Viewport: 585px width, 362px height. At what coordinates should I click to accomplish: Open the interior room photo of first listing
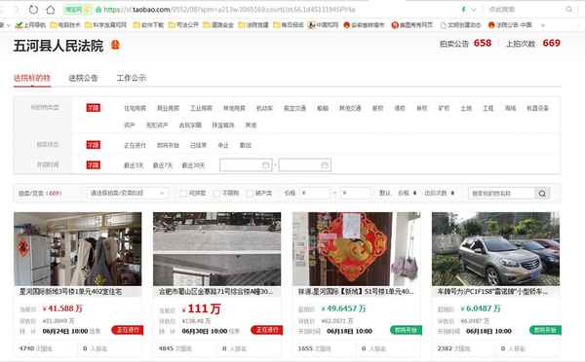coord(78,249)
